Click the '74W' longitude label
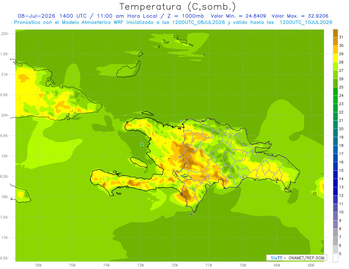This screenshot has width=349, height=269. tap(106, 265)
